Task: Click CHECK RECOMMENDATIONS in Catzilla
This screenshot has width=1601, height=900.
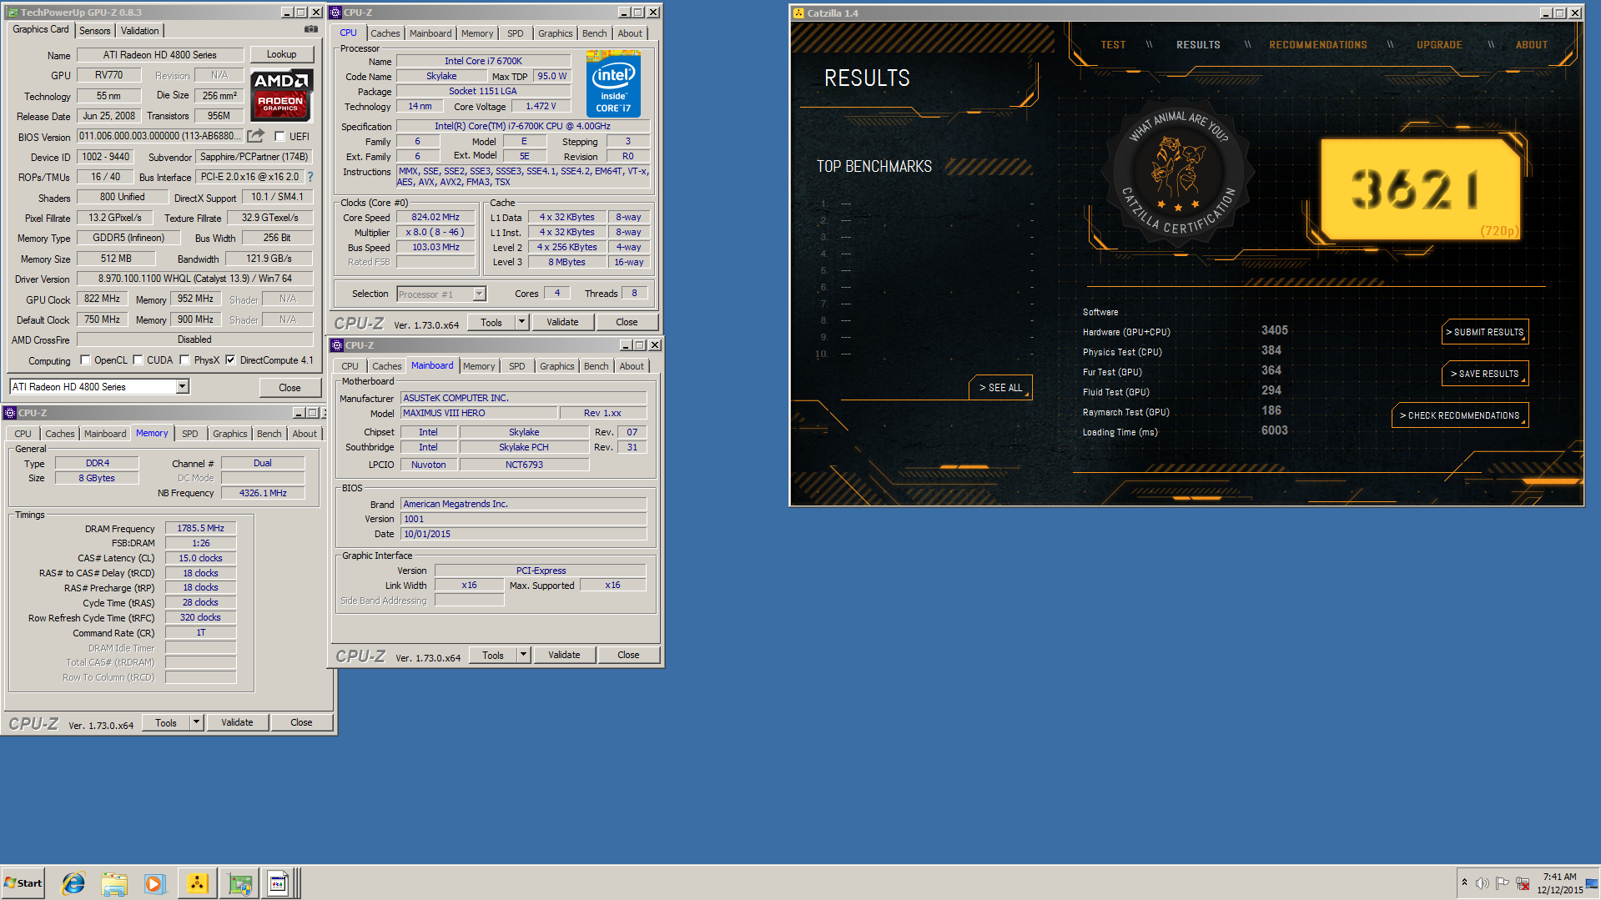Action: pyautogui.click(x=1460, y=415)
